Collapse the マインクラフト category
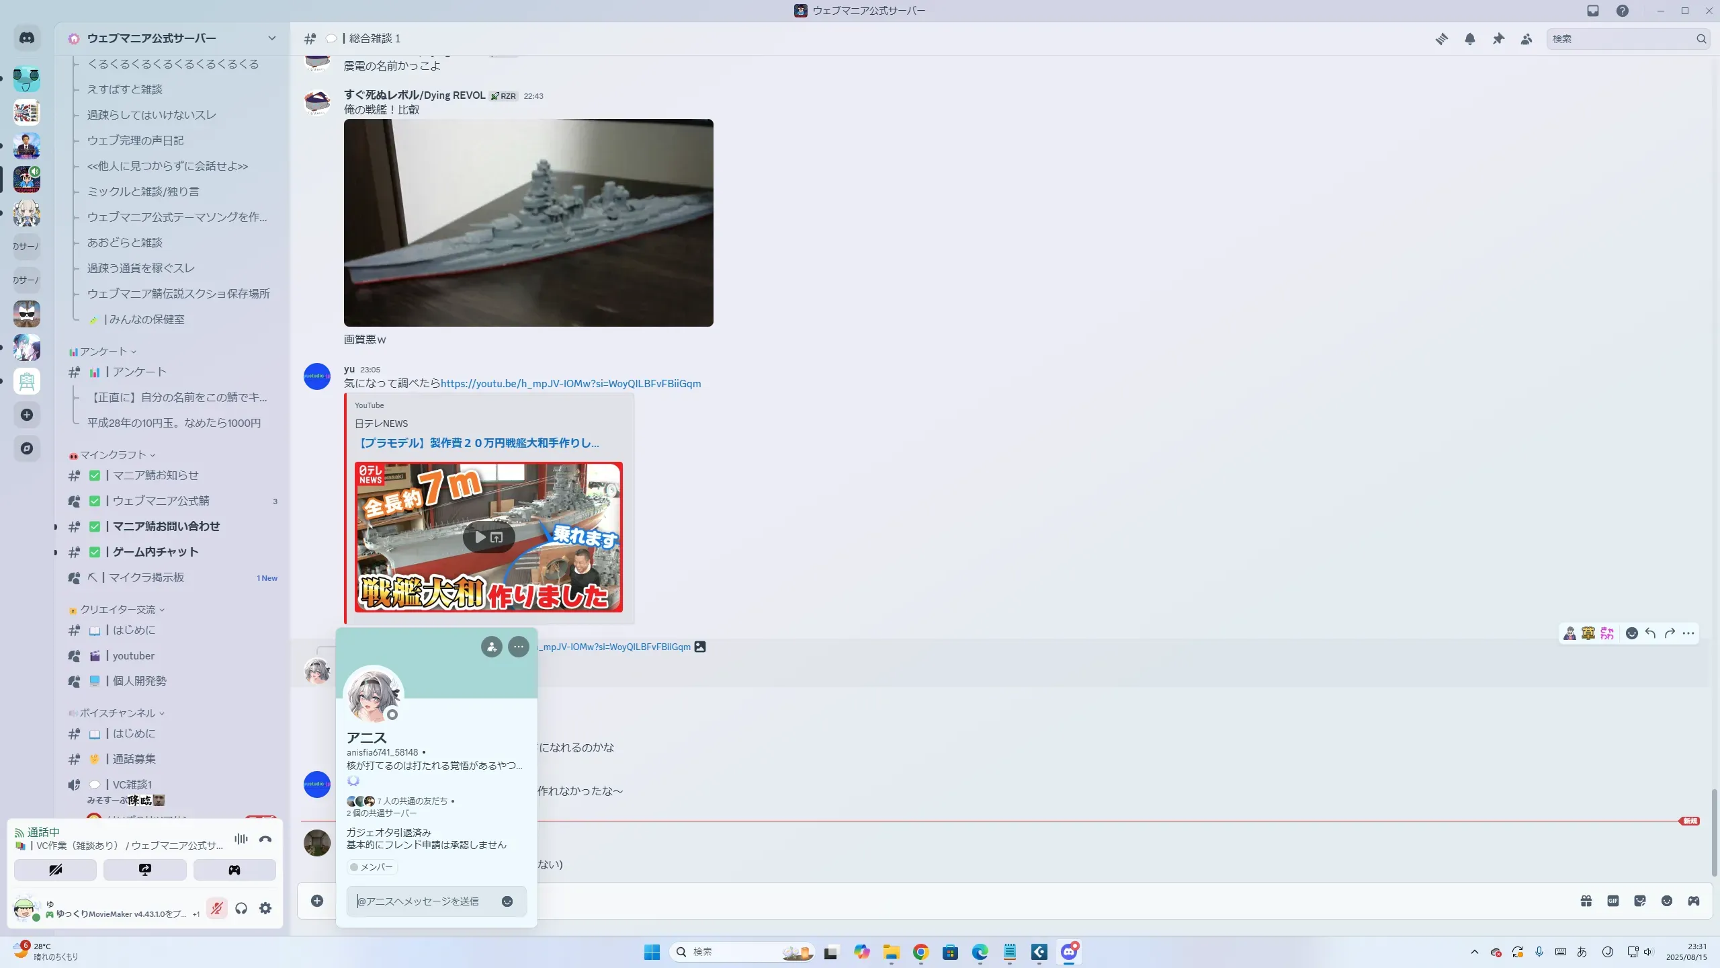This screenshot has height=968, width=1720. [x=113, y=455]
